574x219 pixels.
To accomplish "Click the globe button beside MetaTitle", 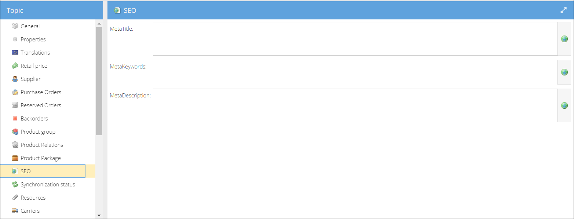I will click(x=564, y=39).
